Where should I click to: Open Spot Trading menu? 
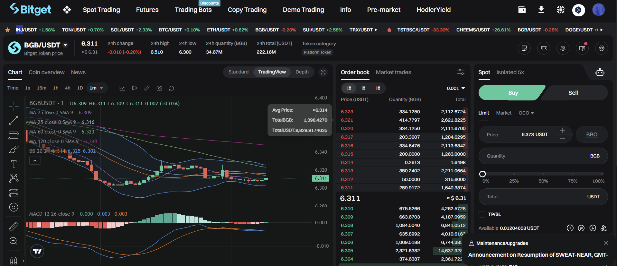101,10
